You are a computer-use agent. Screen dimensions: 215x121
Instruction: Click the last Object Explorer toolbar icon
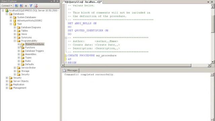pyautogui.click(x=36, y=6)
